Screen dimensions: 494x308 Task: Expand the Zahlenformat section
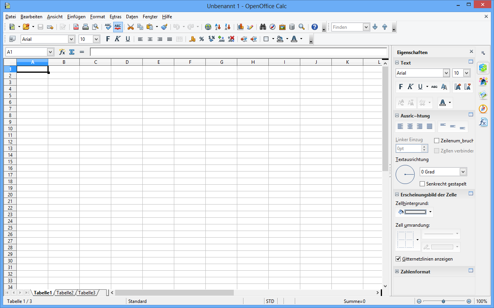(x=397, y=271)
